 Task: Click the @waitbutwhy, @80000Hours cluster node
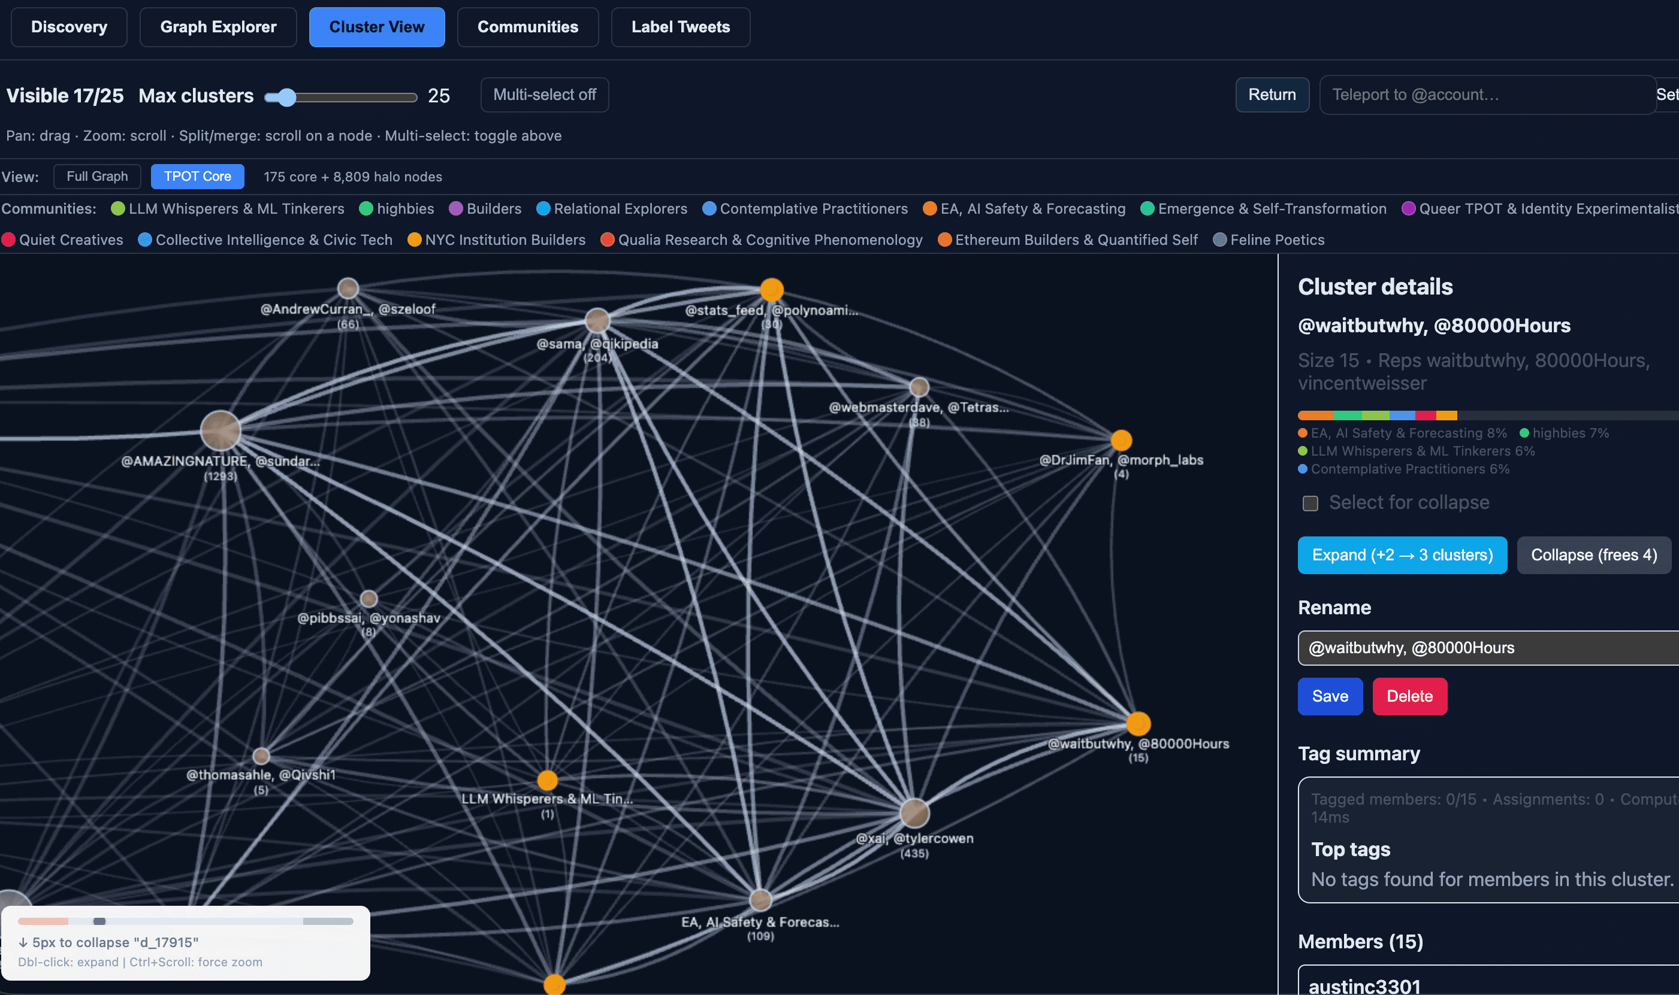tap(1138, 724)
